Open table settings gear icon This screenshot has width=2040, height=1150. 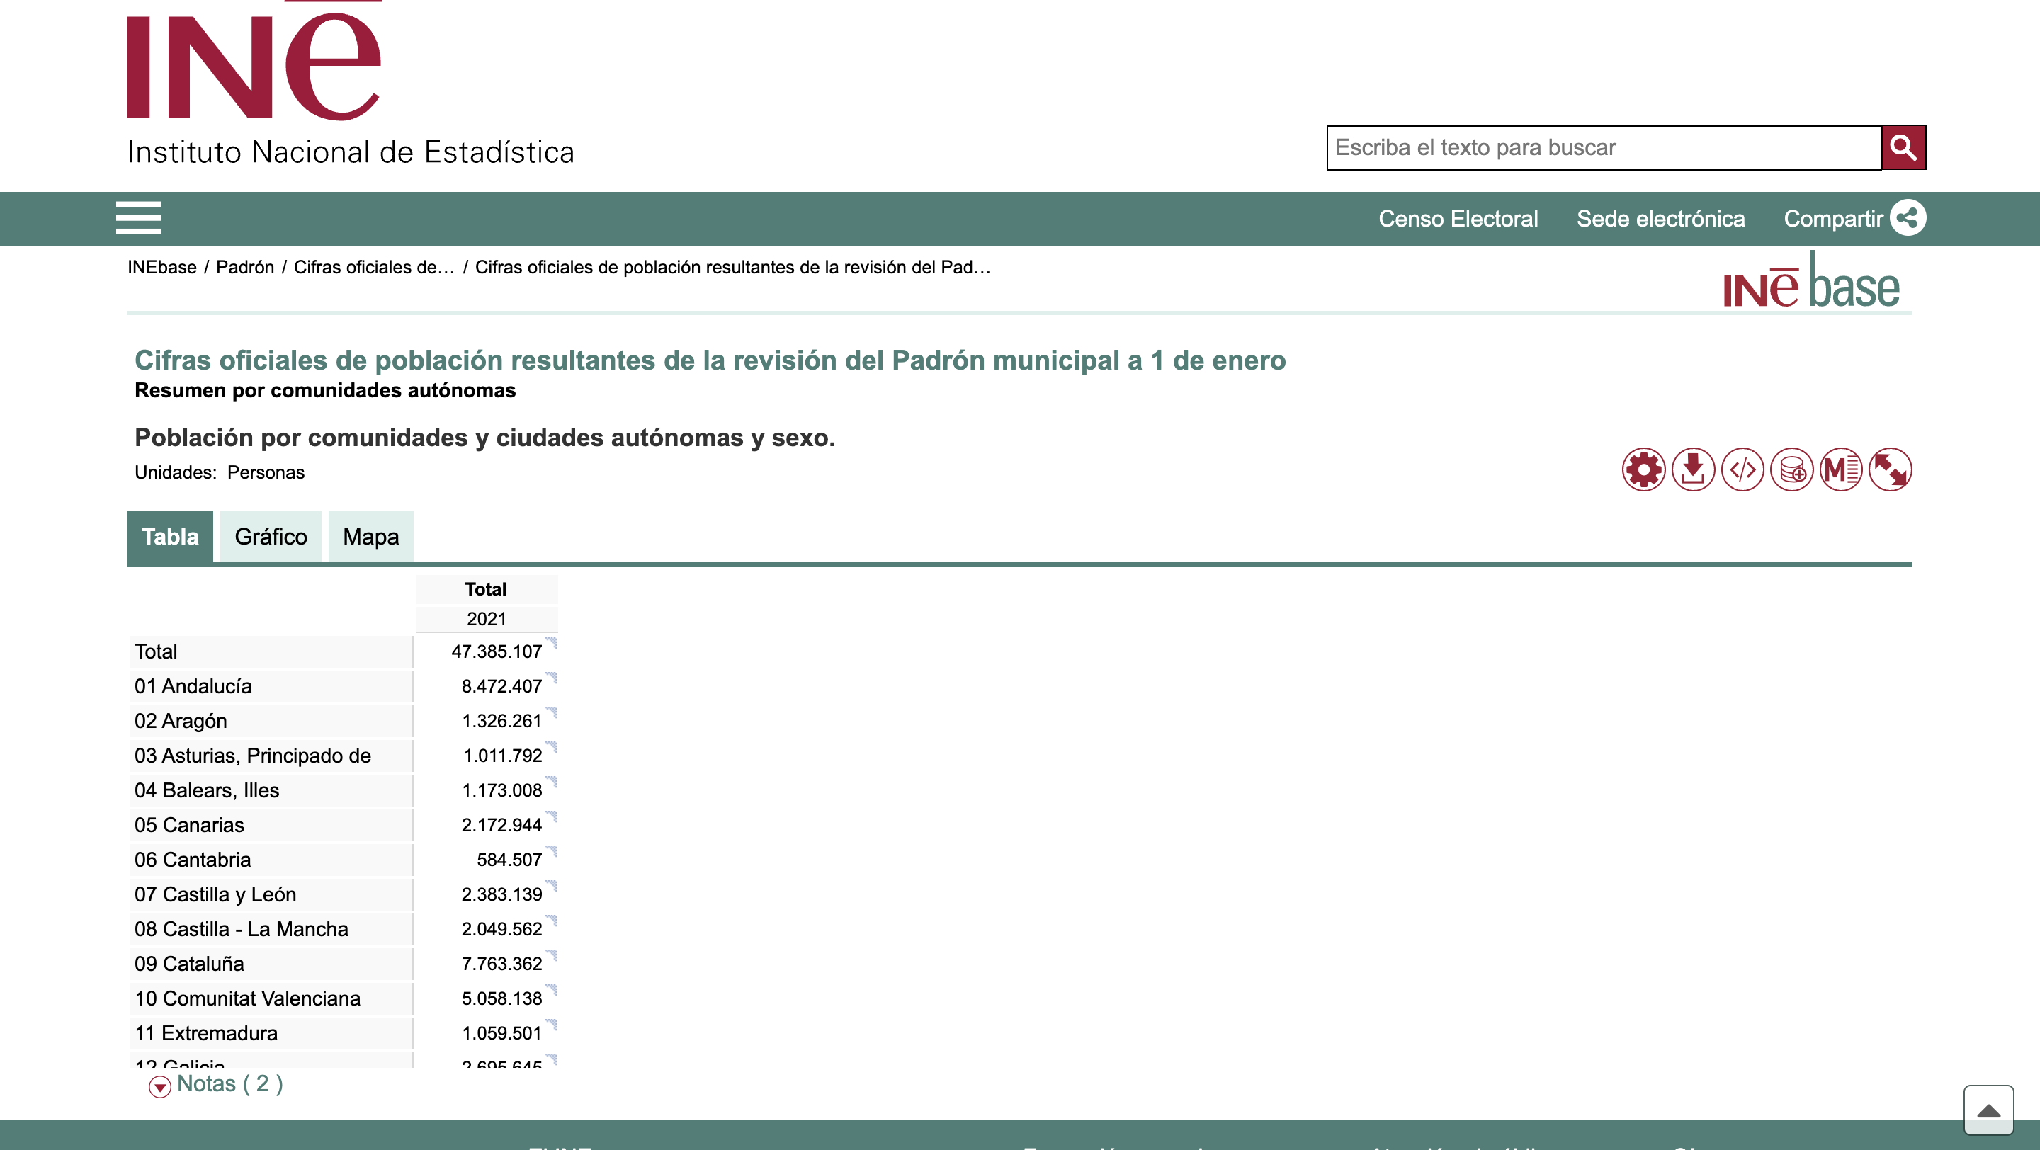pyautogui.click(x=1643, y=470)
